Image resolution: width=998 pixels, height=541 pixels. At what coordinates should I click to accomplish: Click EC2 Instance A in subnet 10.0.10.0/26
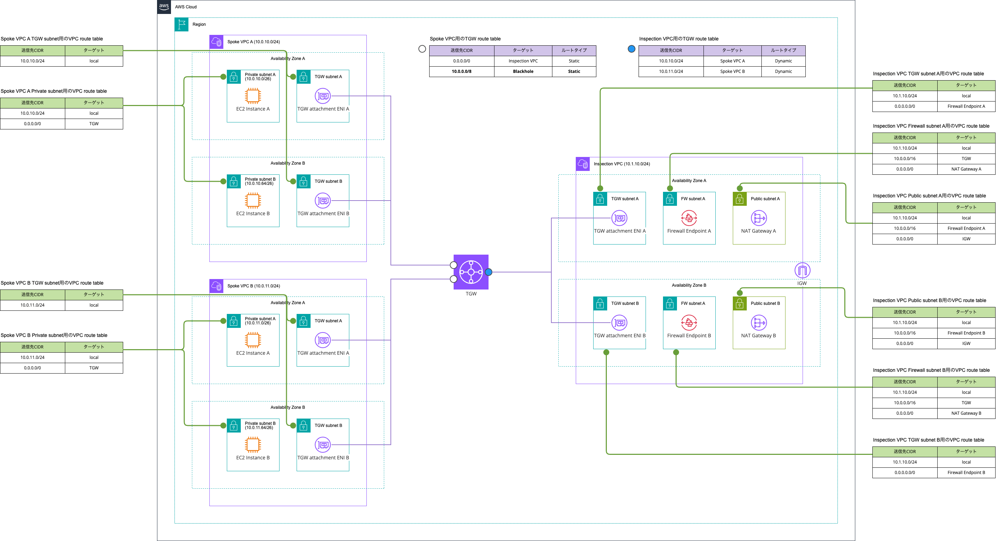(253, 96)
